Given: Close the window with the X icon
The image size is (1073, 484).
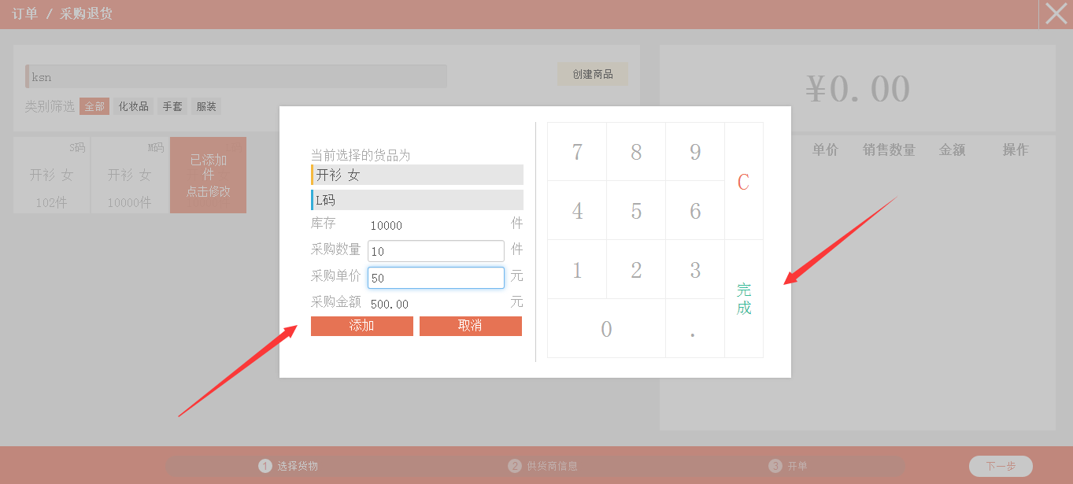Looking at the screenshot, I should tap(1056, 14).
